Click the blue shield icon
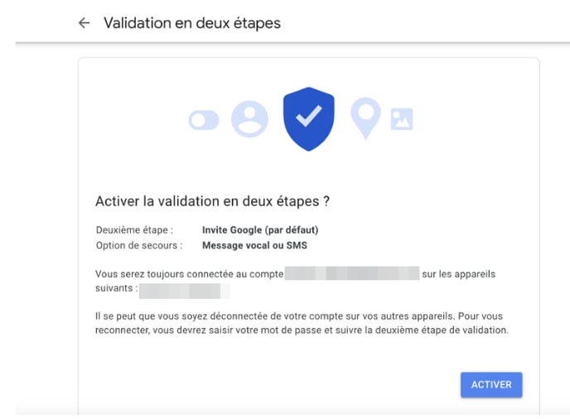 309,119
